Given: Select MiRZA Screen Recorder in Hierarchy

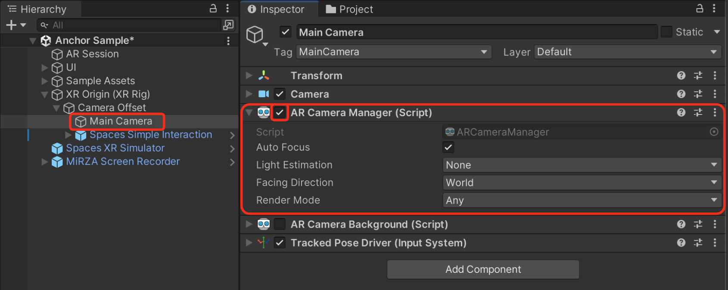Looking at the screenshot, I should pyautogui.click(x=123, y=161).
